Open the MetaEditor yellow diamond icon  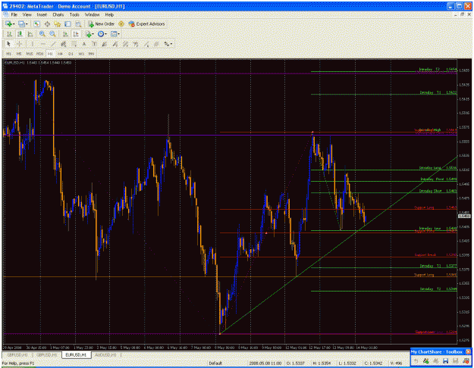[x=121, y=23]
